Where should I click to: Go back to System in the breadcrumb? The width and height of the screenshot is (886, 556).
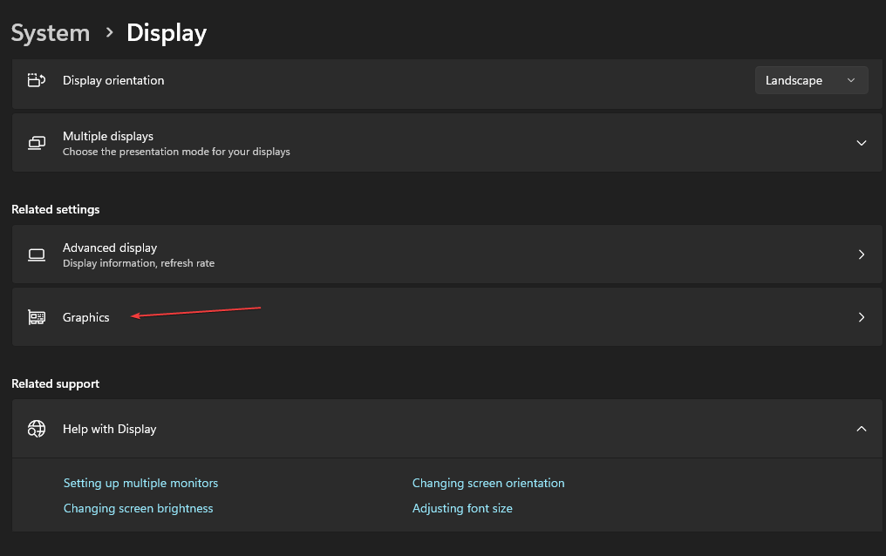point(51,33)
